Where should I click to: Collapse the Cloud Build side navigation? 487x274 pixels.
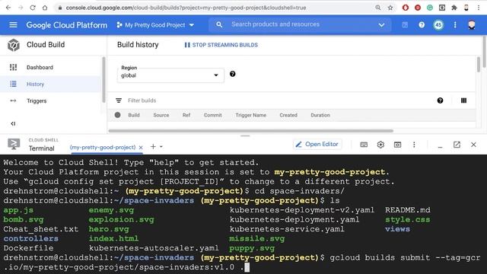click(x=13, y=123)
